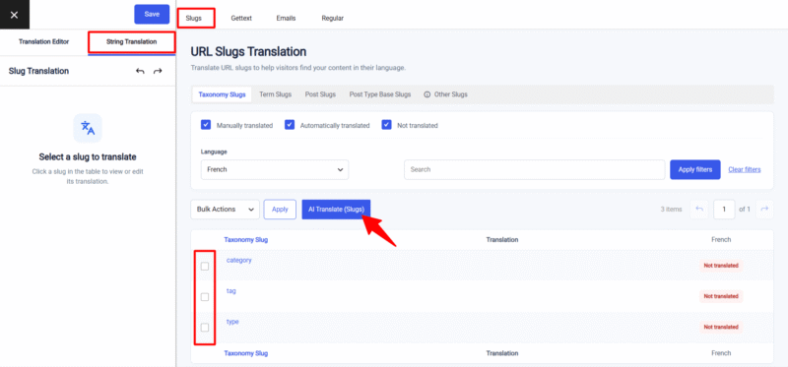Click the Search slugs field
Image resolution: width=788 pixels, height=367 pixels.
534,169
